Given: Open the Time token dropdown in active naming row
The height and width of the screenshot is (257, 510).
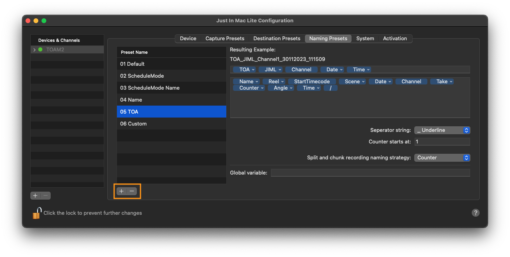Looking at the screenshot, I should [x=359, y=69].
